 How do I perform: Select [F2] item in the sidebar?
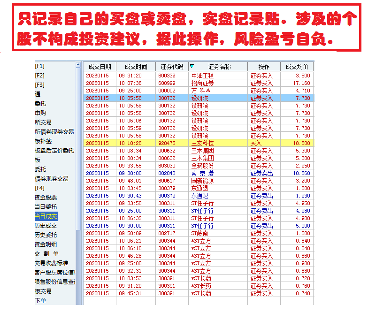pyautogui.click(x=39, y=76)
